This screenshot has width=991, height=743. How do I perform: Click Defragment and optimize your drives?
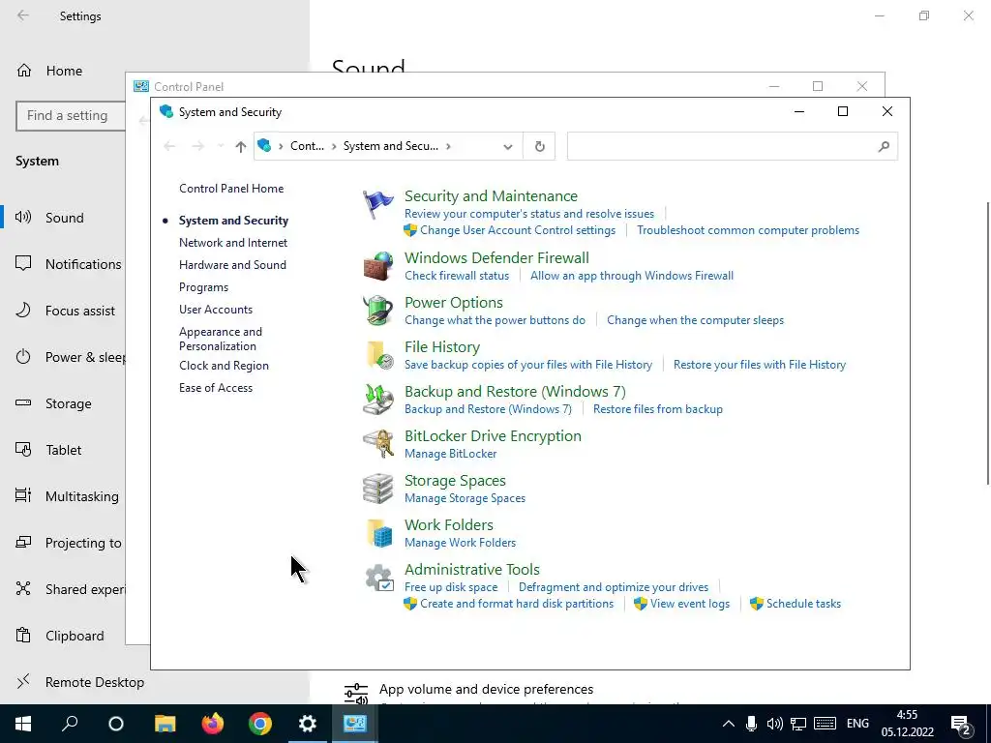point(613,587)
